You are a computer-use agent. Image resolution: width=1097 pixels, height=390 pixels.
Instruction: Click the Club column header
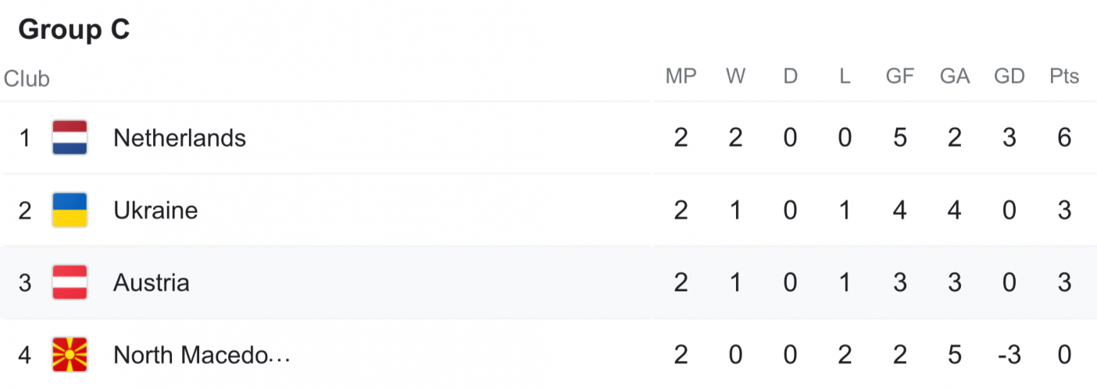(27, 79)
